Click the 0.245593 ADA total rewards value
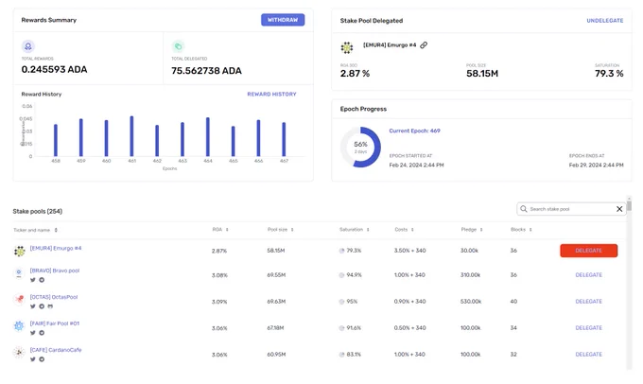Screen dimensions: 643x384 coord(54,69)
